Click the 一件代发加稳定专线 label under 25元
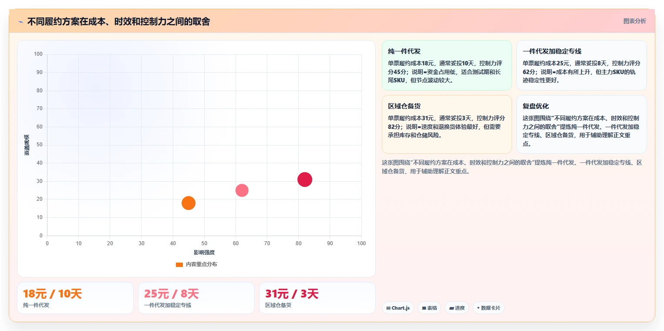 pos(168,305)
